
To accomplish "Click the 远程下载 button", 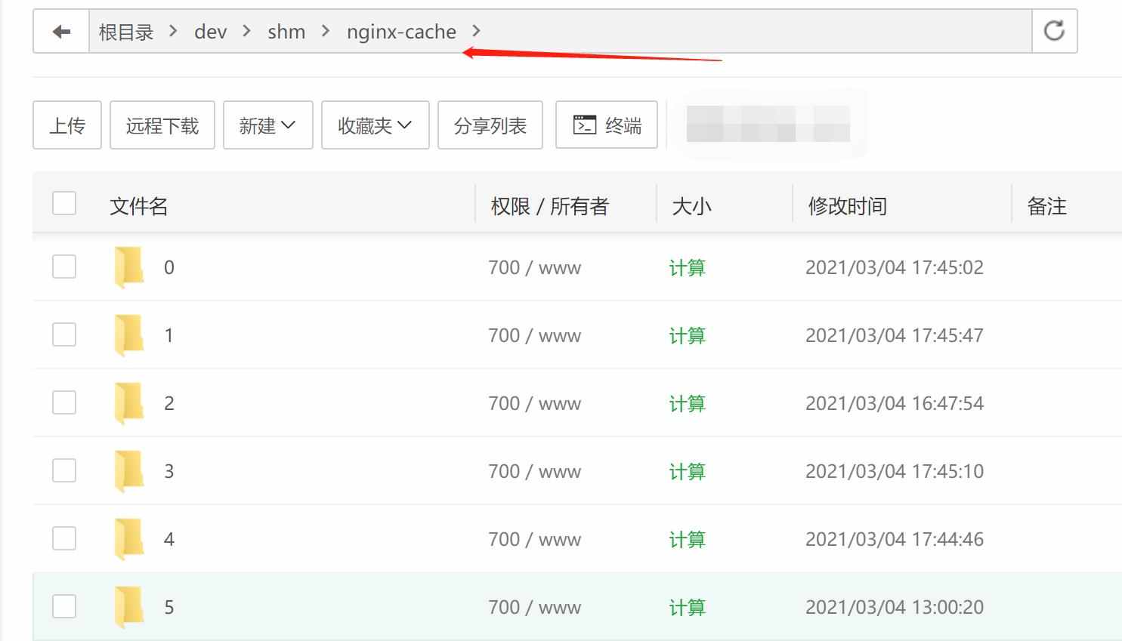I will point(162,125).
